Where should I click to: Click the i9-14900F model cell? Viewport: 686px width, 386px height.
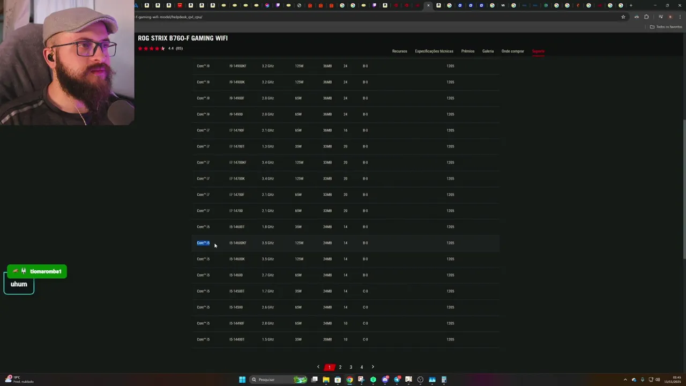pyautogui.click(x=237, y=98)
